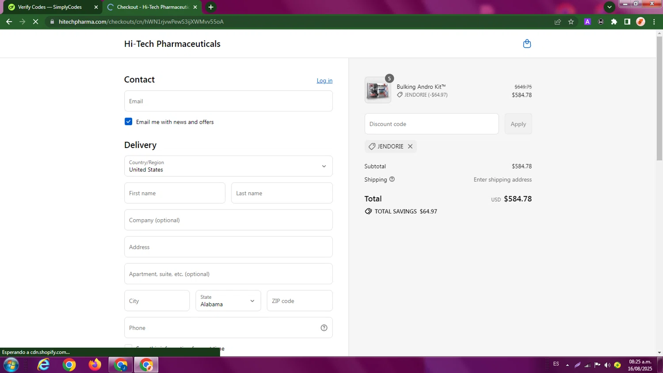View the site security lock icon
The height and width of the screenshot is (373, 663).
(x=52, y=22)
